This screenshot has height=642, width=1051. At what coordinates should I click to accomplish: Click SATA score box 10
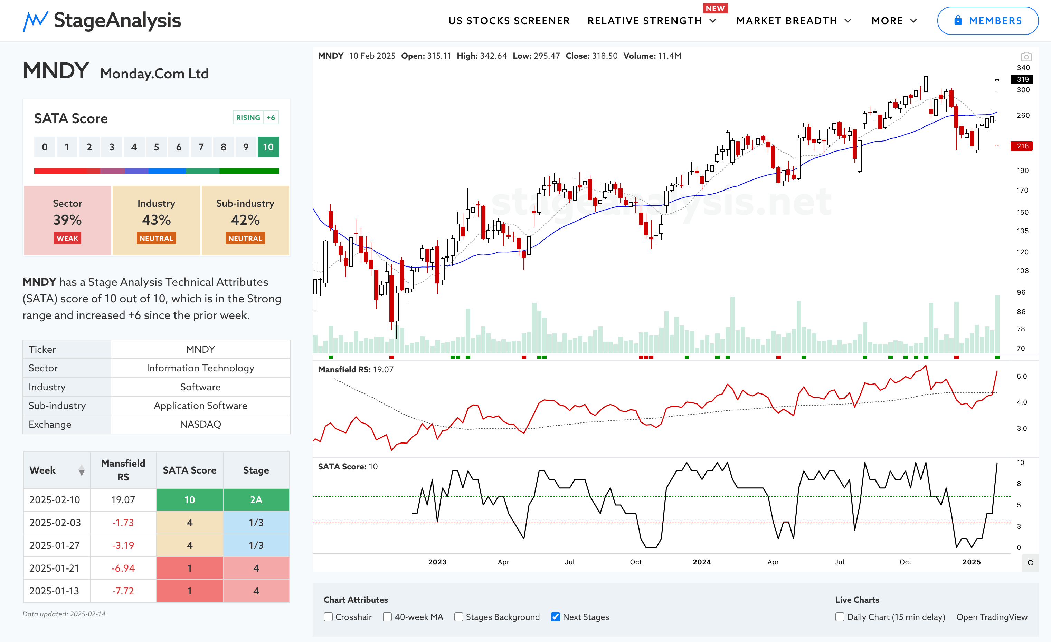click(x=268, y=147)
